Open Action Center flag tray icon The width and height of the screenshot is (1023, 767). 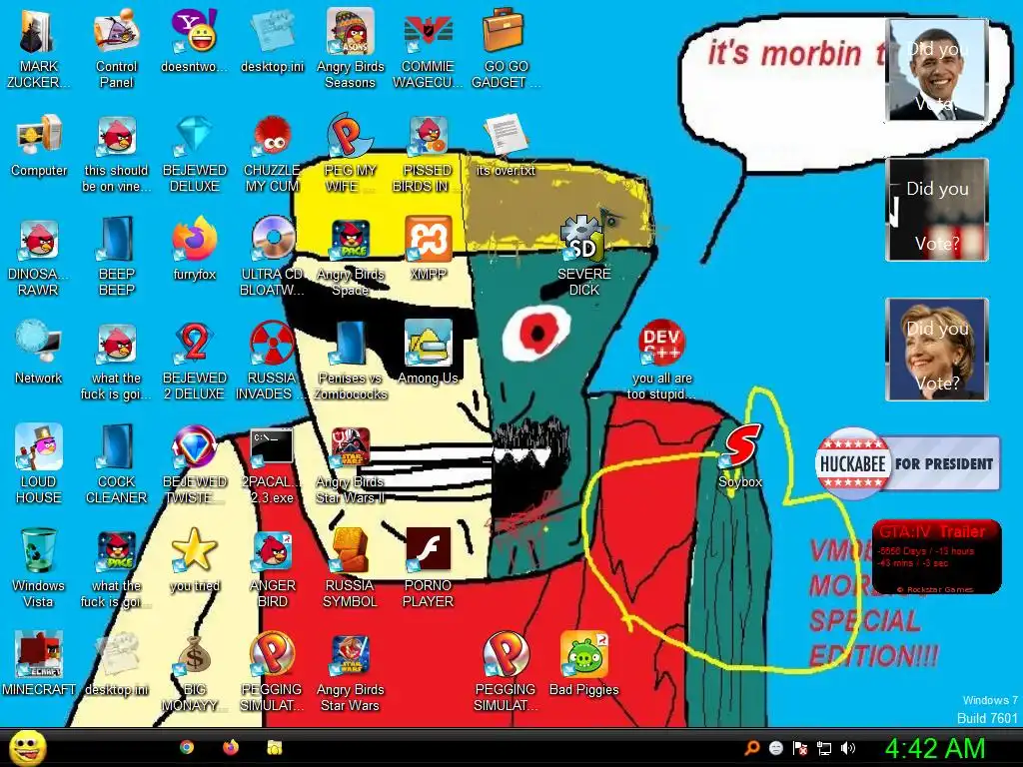800,748
